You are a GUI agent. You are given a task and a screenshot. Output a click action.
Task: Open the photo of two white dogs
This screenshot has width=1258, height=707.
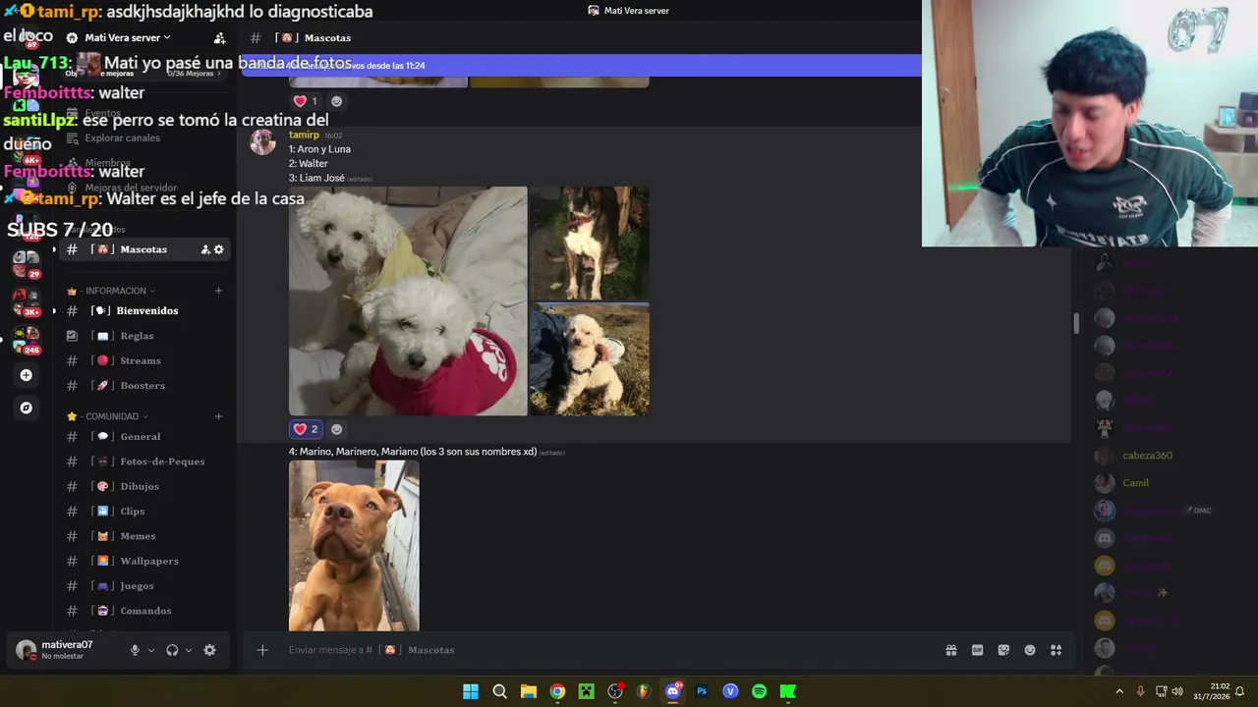pyautogui.click(x=408, y=301)
